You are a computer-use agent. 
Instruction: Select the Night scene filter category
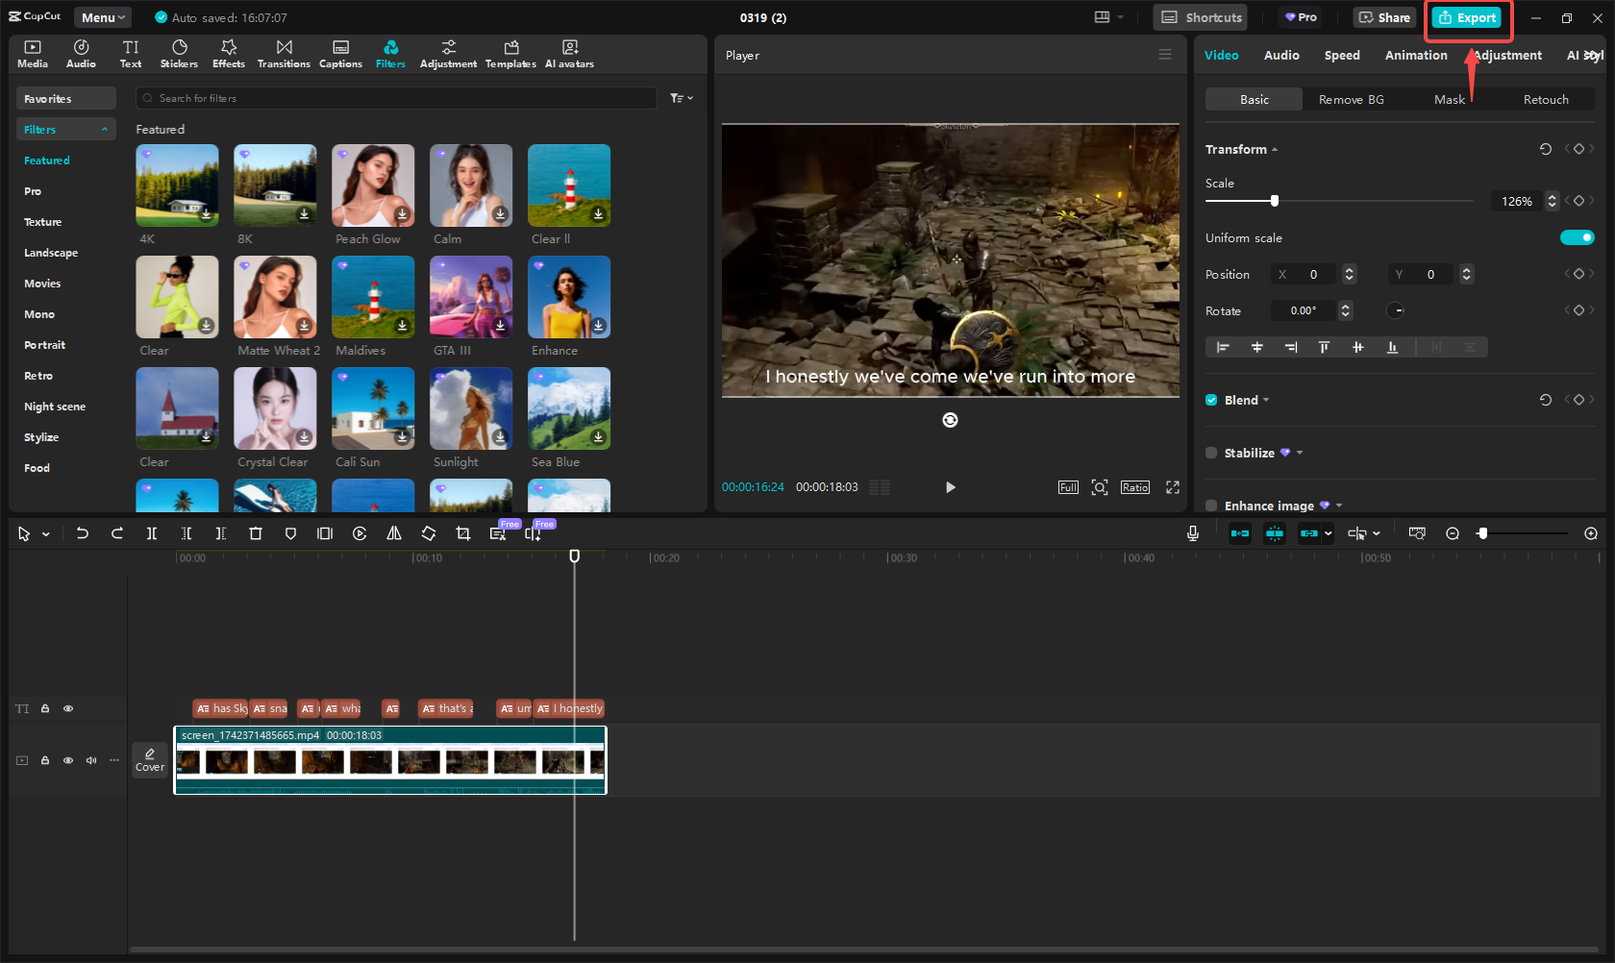click(x=55, y=406)
